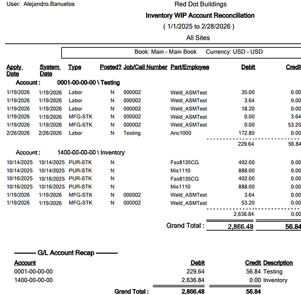Select the G/L Account Recap heading

tap(66, 253)
